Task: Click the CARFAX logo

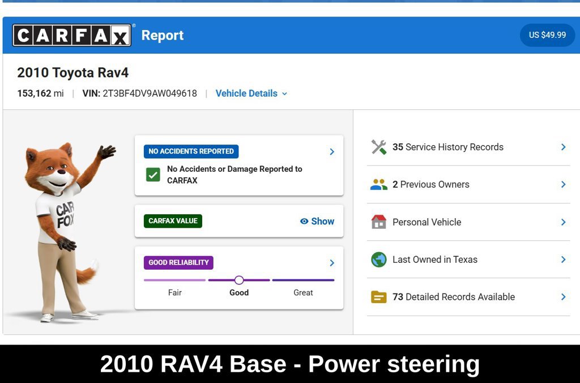Action: coord(72,35)
